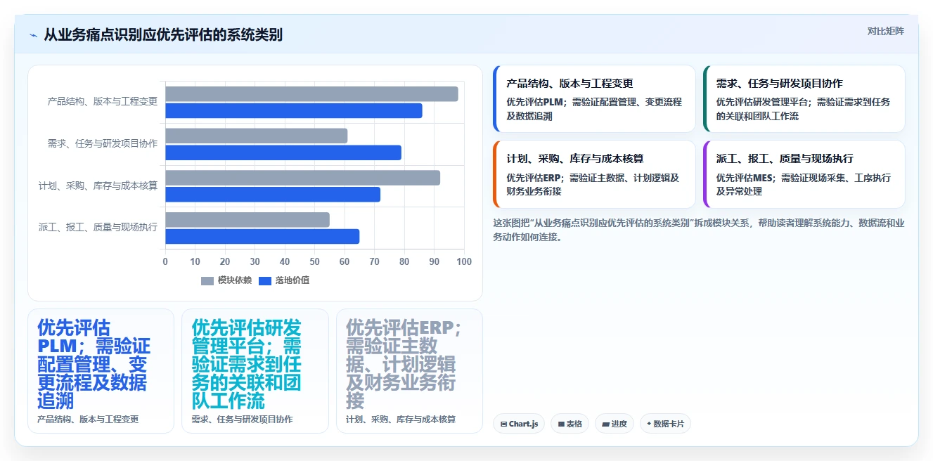Click the x-axis value 0
933x461 pixels.
tap(165, 262)
